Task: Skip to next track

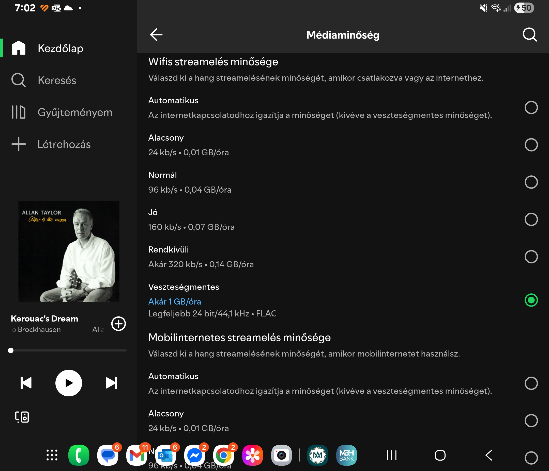Action: click(x=111, y=383)
